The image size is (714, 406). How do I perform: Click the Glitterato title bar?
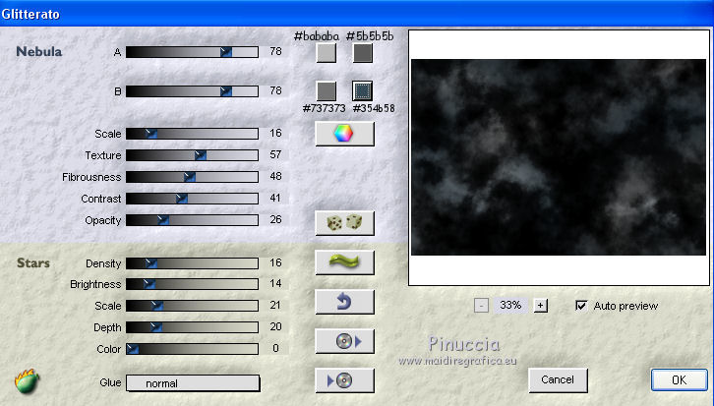coord(357,14)
